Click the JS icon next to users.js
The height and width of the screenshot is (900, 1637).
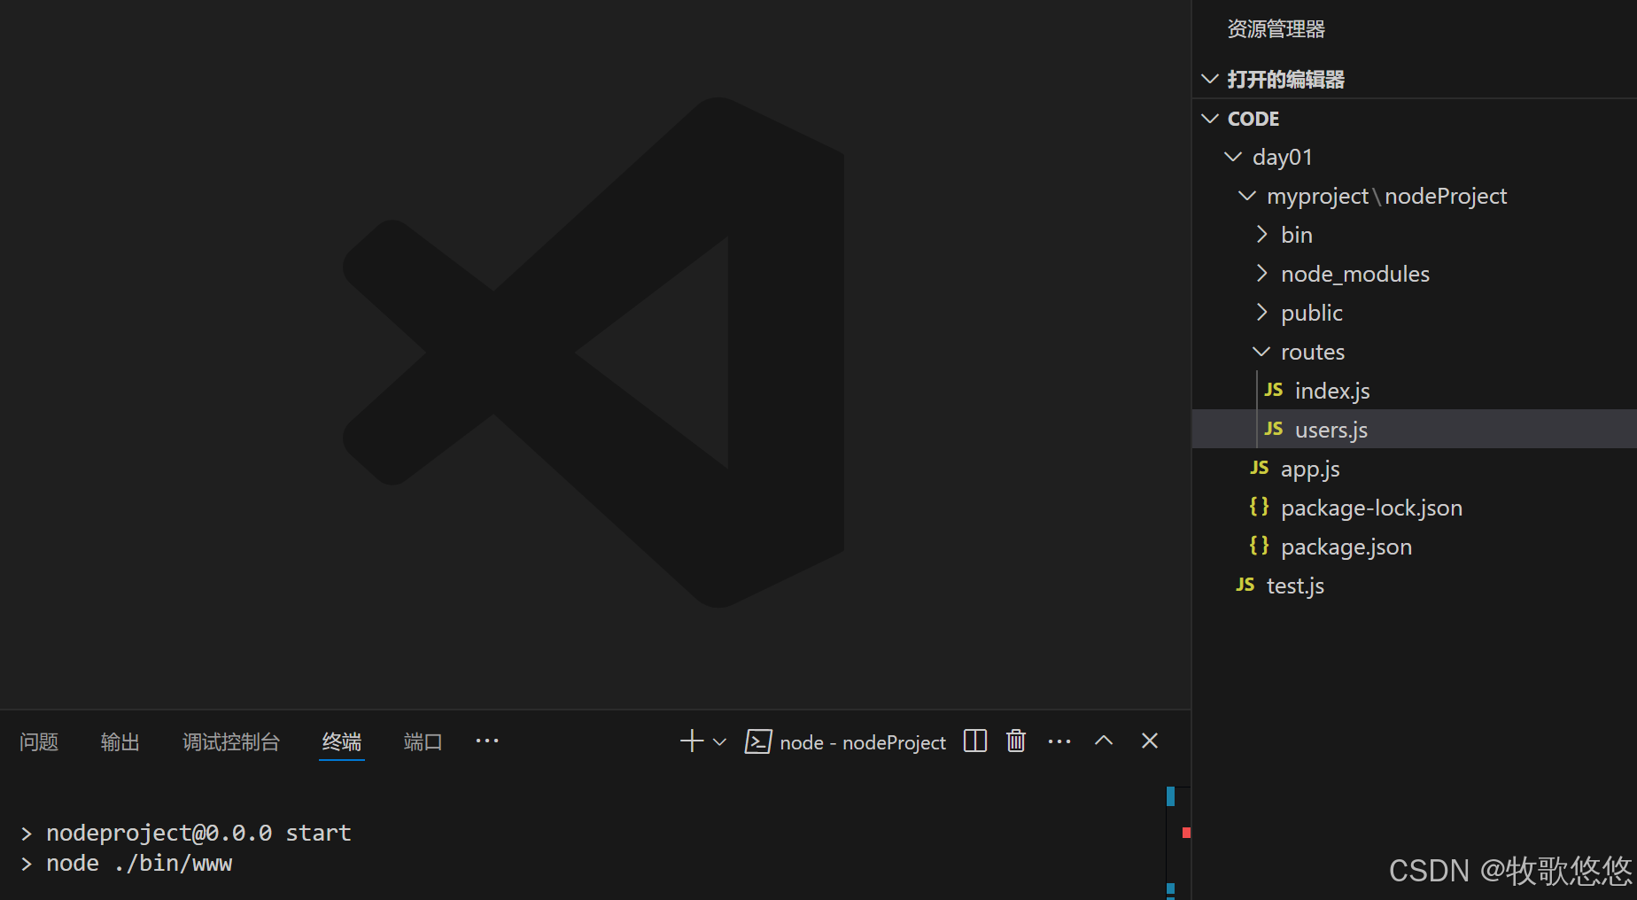click(1274, 429)
